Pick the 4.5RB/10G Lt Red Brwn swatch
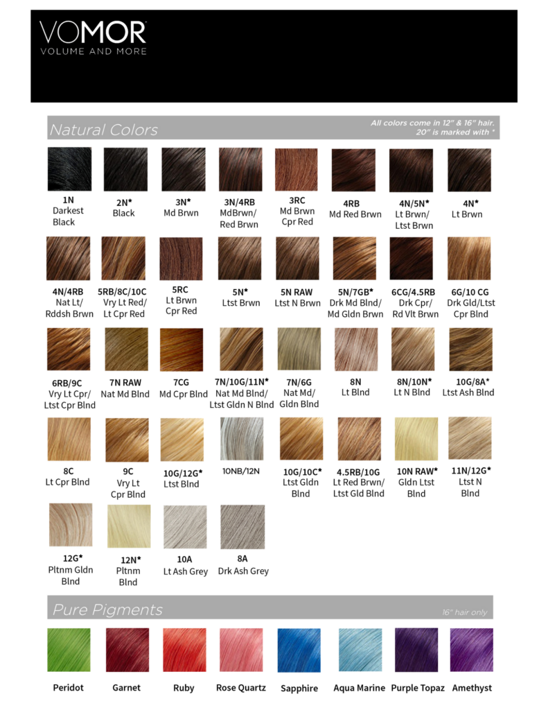The width and height of the screenshot is (548, 710). 360,439
